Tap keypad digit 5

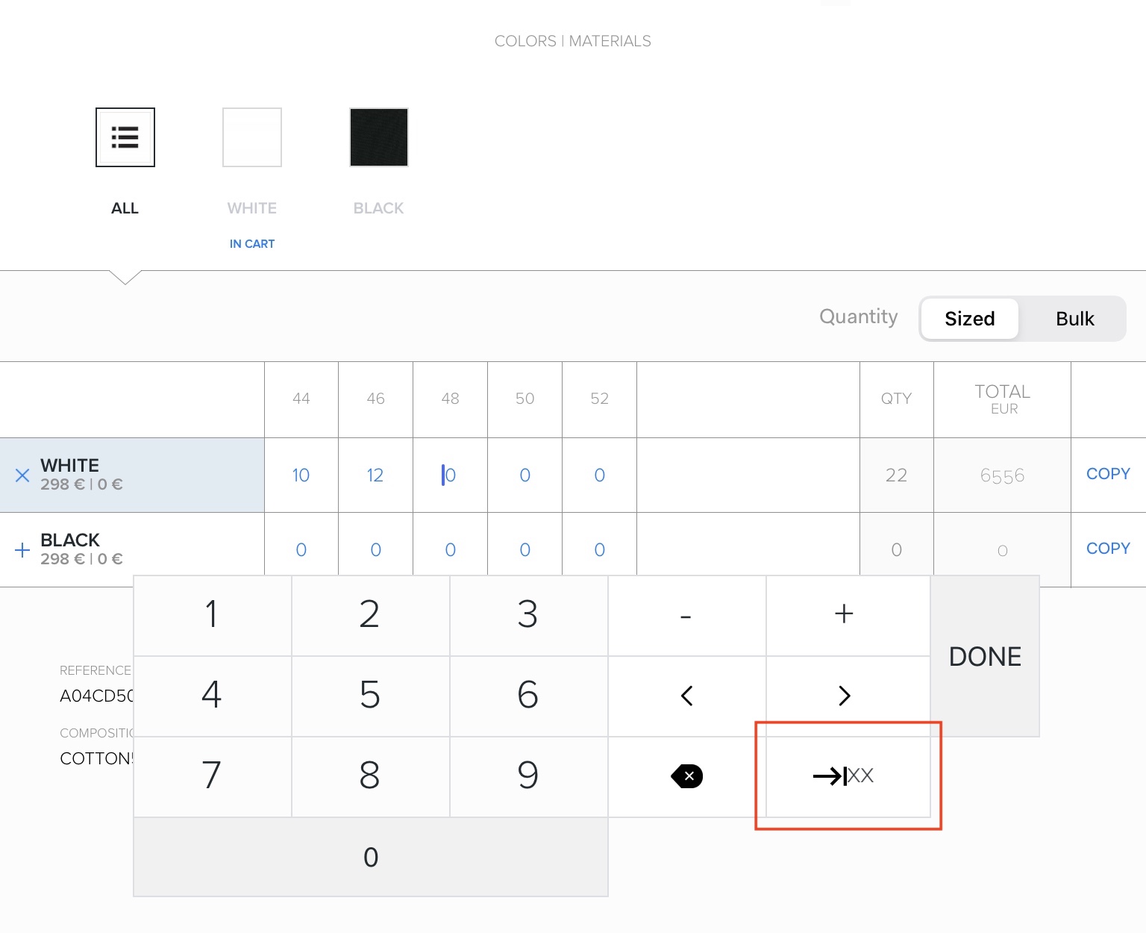click(x=370, y=696)
